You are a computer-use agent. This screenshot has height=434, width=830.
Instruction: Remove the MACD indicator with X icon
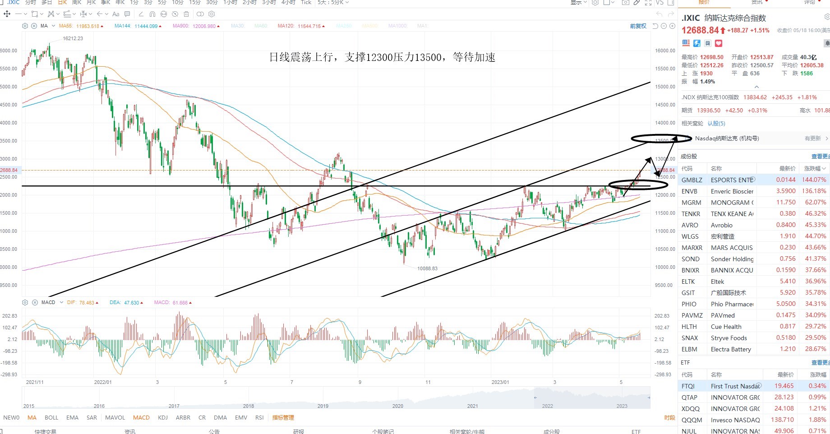point(35,303)
